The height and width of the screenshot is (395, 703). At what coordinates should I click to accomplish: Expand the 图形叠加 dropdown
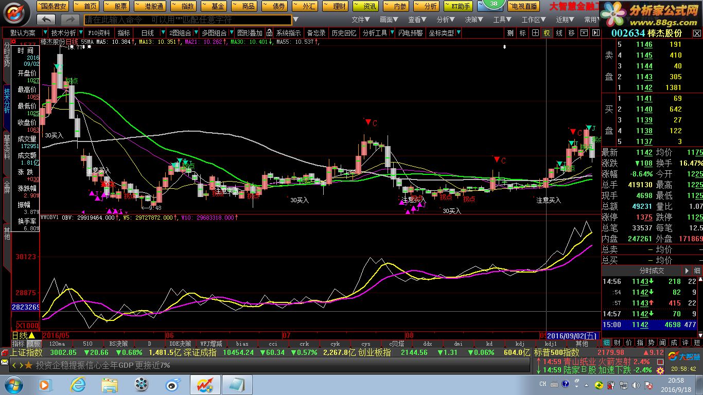(249, 33)
